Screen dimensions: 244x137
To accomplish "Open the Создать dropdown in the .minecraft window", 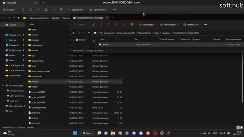I will click(x=10, y=10).
